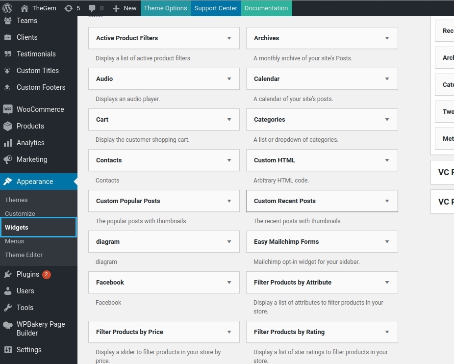Open Tools via the wrench icon

coord(8,308)
